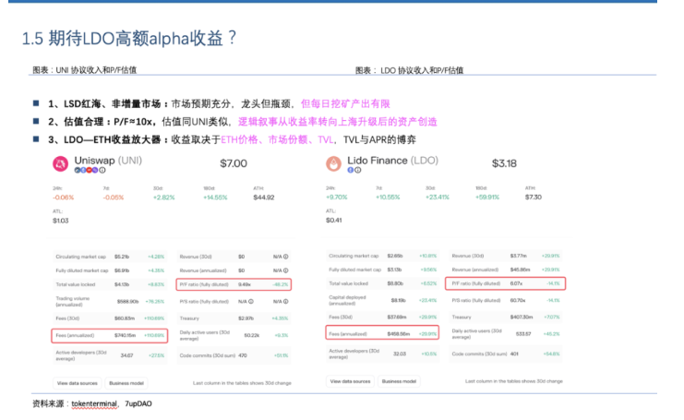Image resolution: width=684 pixels, height=420 pixels.
Task: Follow the tokenterminal source link
Action: click(x=94, y=404)
